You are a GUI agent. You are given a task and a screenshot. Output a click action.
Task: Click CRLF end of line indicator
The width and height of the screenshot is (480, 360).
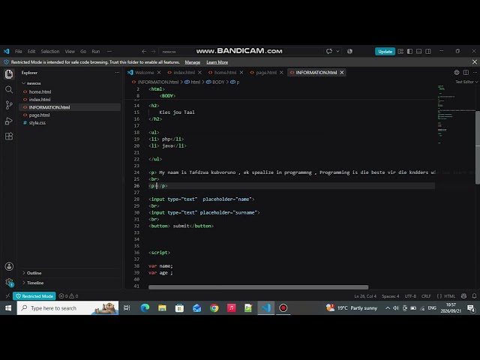(x=426, y=296)
